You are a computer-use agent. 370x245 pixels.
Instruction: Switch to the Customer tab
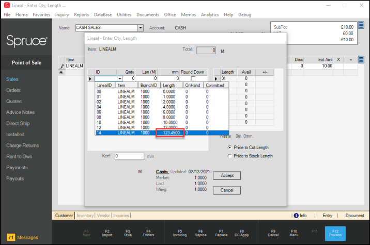(64, 216)
